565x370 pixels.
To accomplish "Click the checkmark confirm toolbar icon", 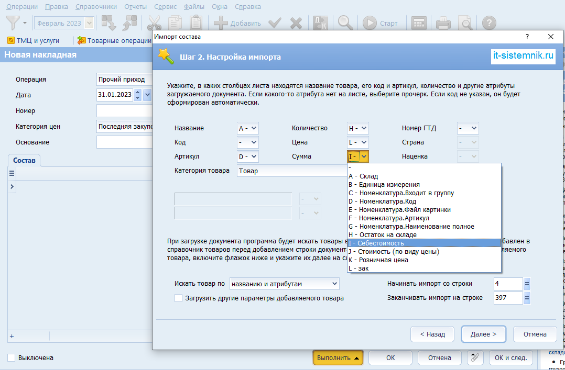I will coord(275,24).
